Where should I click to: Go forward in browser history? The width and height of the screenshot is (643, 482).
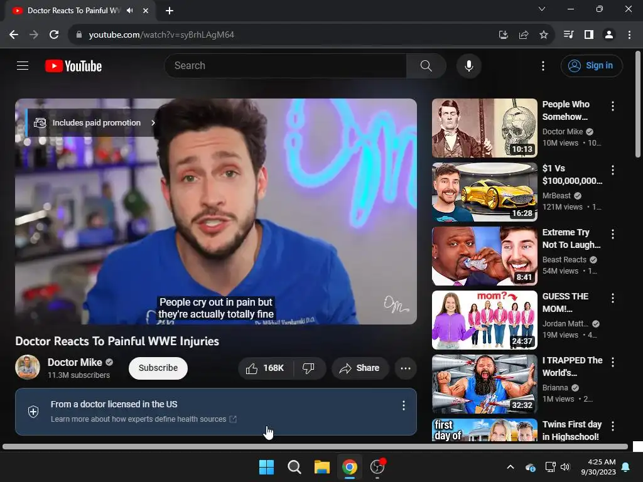pyautogui.click(x=34, y=35)
